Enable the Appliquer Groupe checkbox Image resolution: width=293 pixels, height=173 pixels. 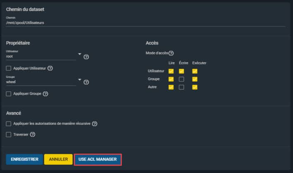(9, 94)
